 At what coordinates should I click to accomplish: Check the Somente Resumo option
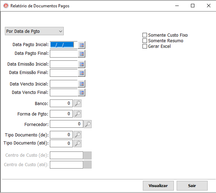[x=145, y=41]
